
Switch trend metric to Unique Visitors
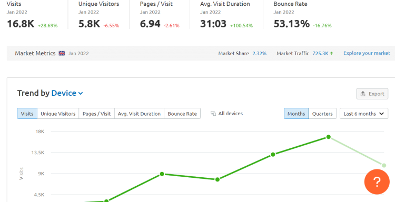(58, 114)
